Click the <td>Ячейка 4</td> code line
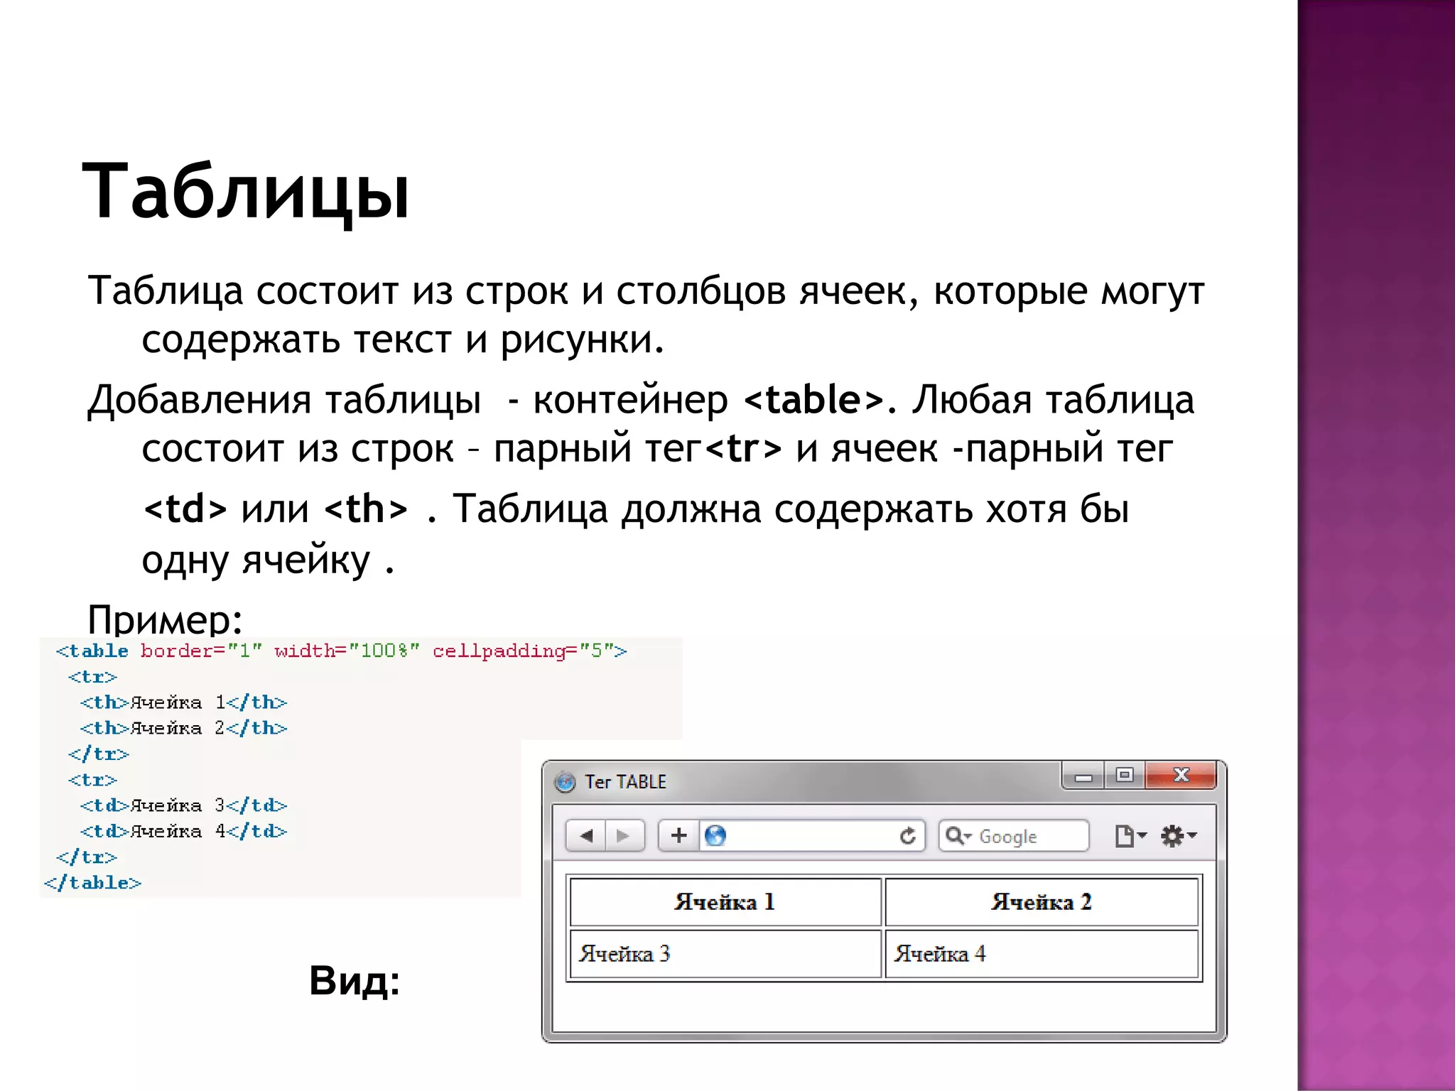 pos(183,831)
